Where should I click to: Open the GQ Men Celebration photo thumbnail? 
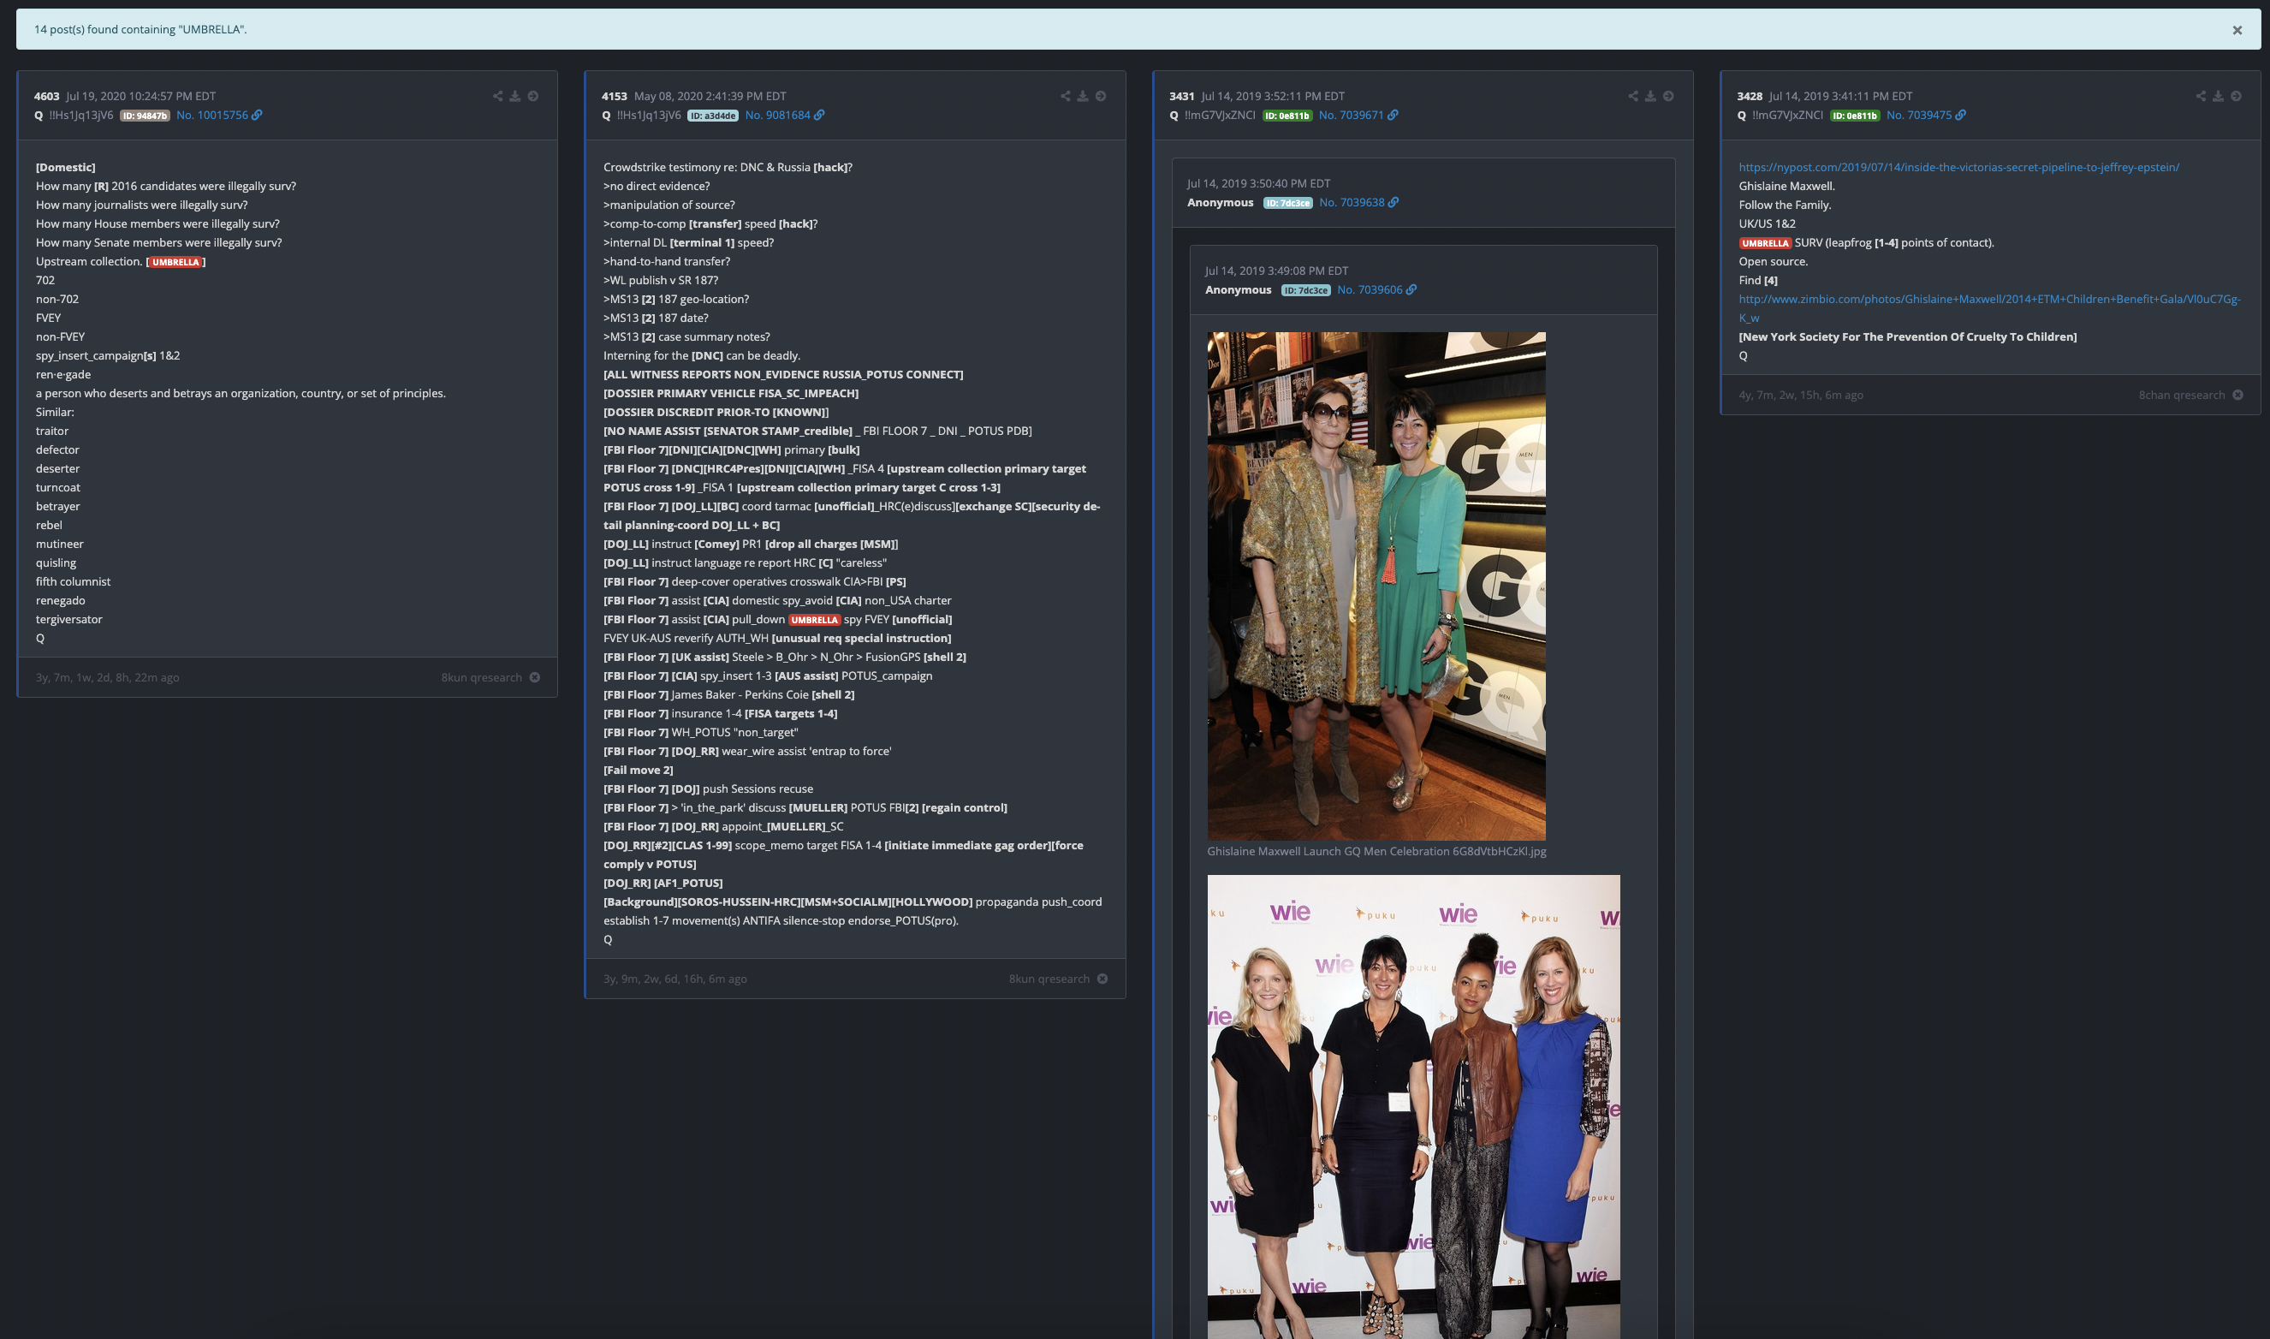pyautogui.click(x=1376, y=586)
